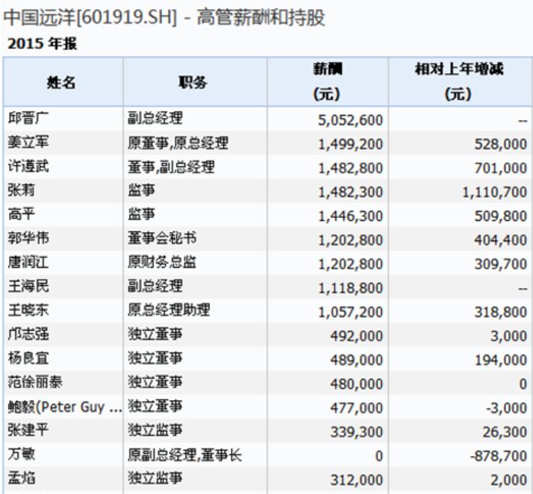Image resolution: width=533 pixels, height=494 pixels.
Task: Click change value 2,000 for 孟焰
Action: coord(508,480)
